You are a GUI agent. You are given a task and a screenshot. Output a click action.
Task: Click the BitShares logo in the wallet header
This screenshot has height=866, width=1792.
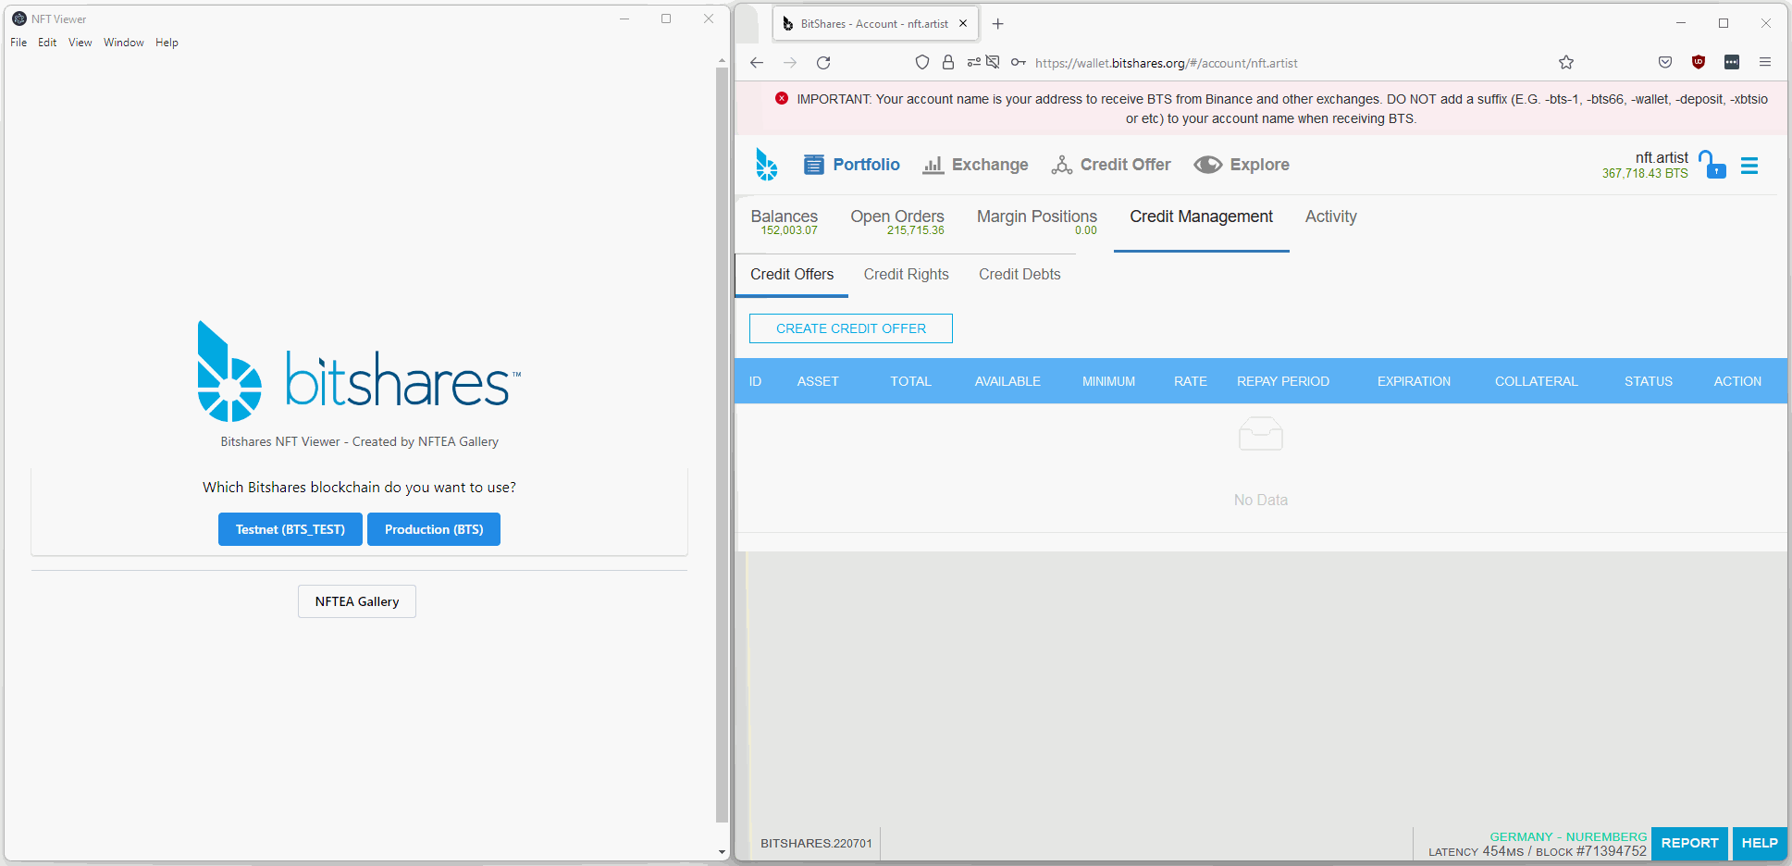(x=766, y=165)
